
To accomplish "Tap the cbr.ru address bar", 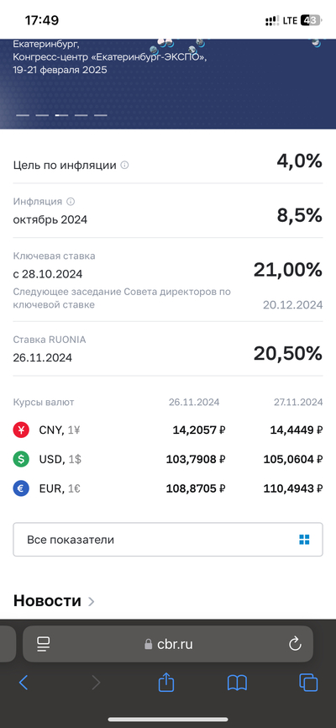I will click(168, 644).
